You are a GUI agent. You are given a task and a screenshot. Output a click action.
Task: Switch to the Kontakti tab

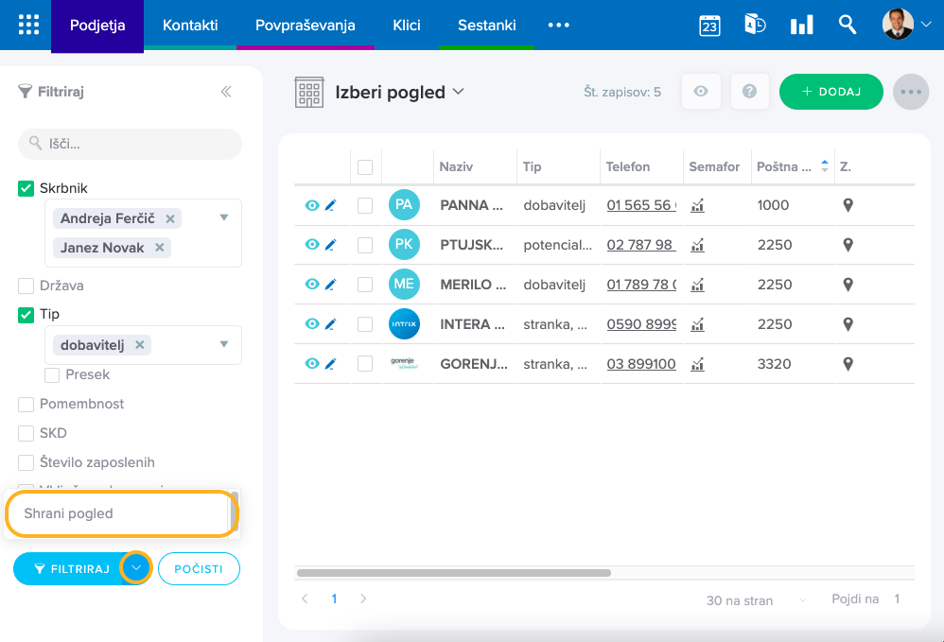click(x=190, y=25)
